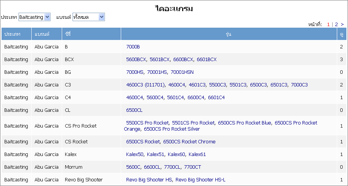This screenshot has width=348, height=186.
Task: Open 5500CS Pro Rocket link
Action: 147,123
